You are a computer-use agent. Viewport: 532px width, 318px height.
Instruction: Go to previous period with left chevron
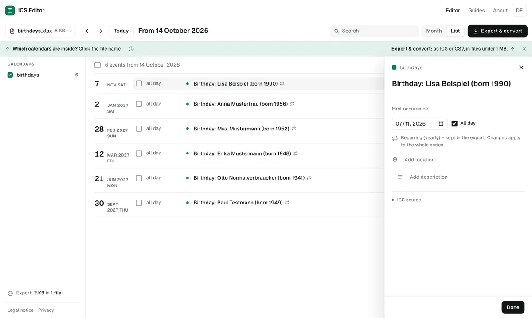(87, 31)
